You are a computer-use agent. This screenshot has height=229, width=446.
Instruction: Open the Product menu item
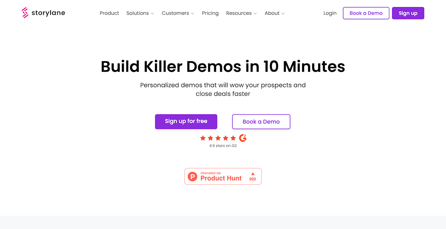pyautogui.click(x=109, y=13)
